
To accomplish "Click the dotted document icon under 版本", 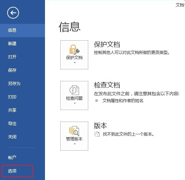I will tap(97, 134).
